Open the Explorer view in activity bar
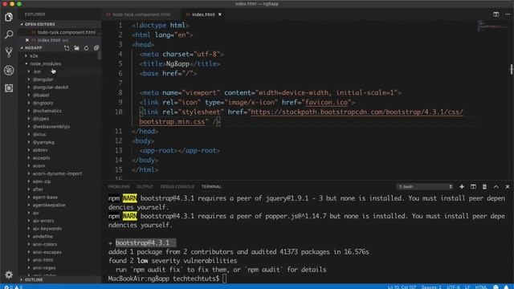The height and width of the screenshot is (289, 514). click(x=9, y=17)
